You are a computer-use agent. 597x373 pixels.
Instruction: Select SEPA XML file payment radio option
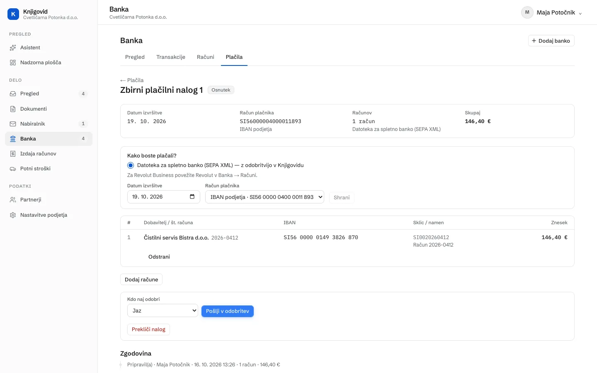click(x=131, y=165)
